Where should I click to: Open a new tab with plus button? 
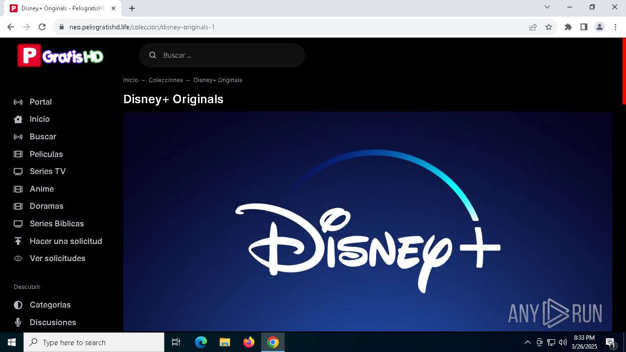pyautogui.click(x=132, y=8)
